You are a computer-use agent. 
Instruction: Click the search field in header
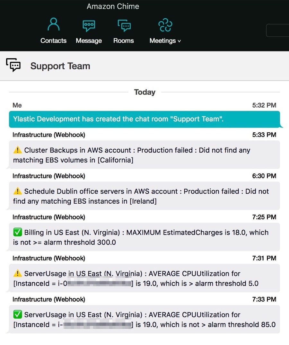point(277,31)
